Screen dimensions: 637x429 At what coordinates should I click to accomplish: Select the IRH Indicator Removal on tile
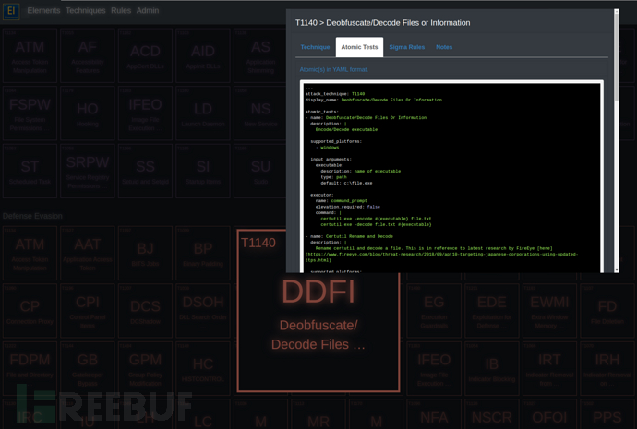coord(607,368)
